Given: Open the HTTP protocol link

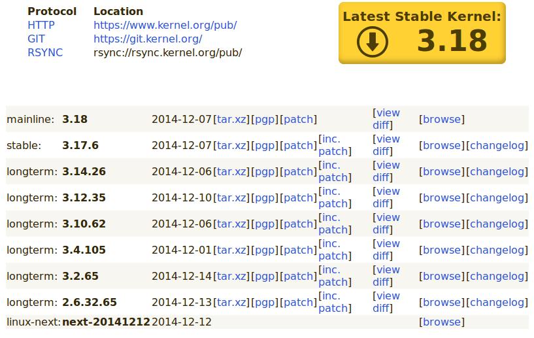Looking at the screenshot, I should (x=41, y=25).
